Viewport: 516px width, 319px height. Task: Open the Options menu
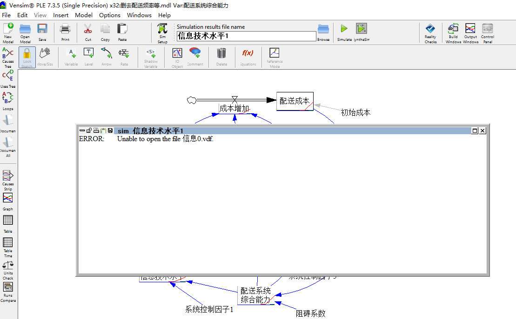tap(110, 15)
